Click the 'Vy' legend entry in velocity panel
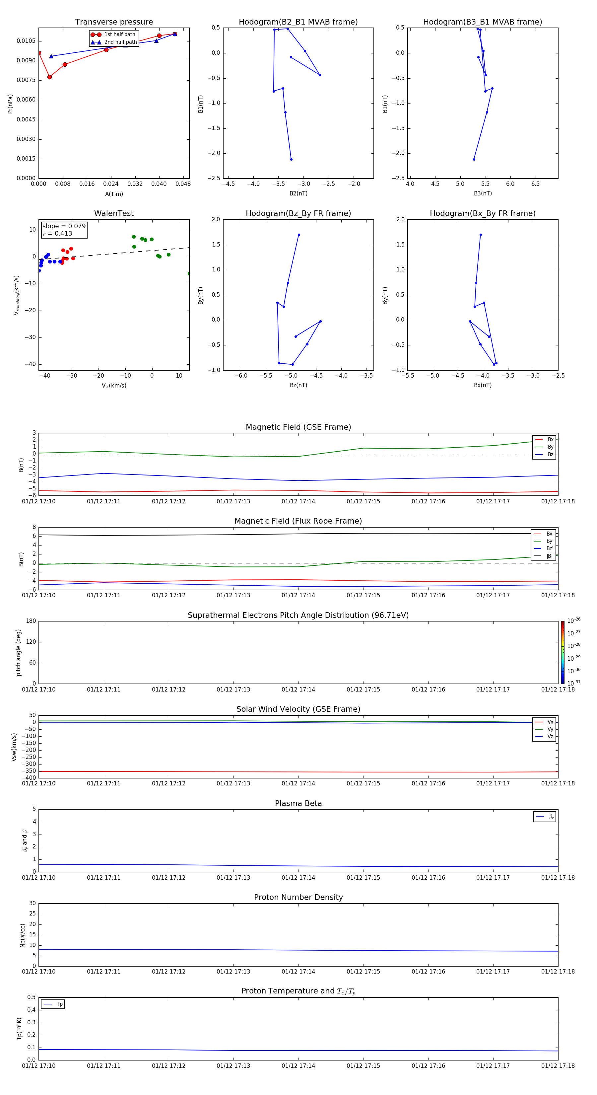 click(544, 729)
